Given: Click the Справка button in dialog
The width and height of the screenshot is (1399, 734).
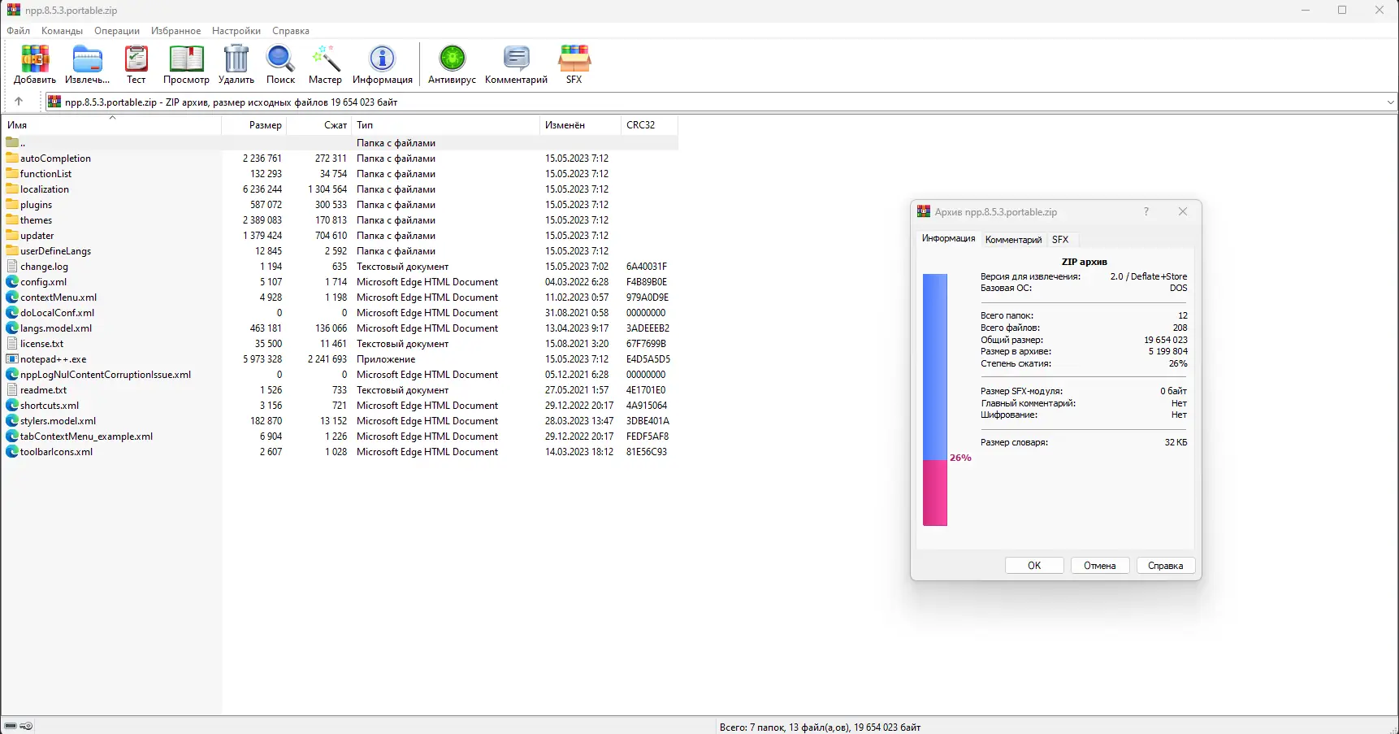Looking at the screenshot, I should (1165, 566).
